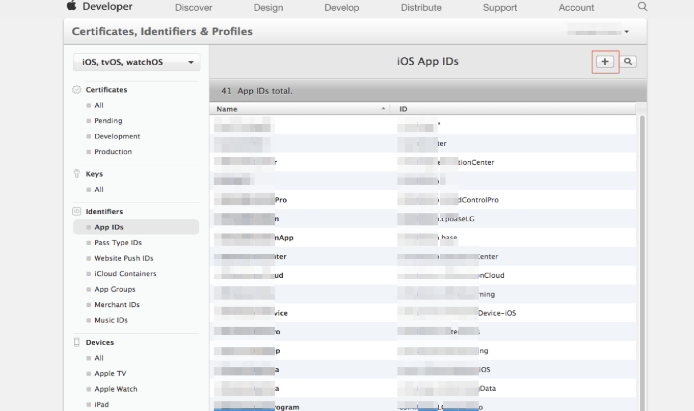Open the Design menu
Screen dimensions: 694x411
click(268, 8)
